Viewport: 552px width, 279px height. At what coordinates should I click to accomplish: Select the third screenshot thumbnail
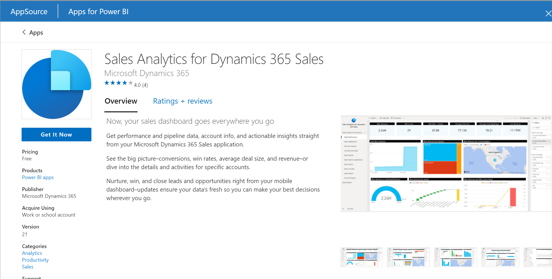tap(455, 257)
